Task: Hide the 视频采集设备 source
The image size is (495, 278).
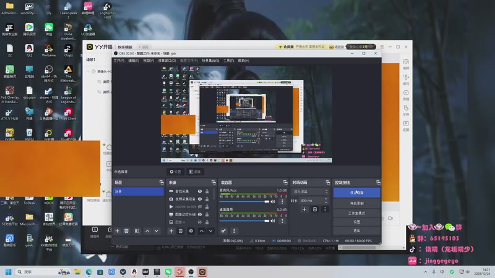Action: pyautogui.click(x=200, y=199)
